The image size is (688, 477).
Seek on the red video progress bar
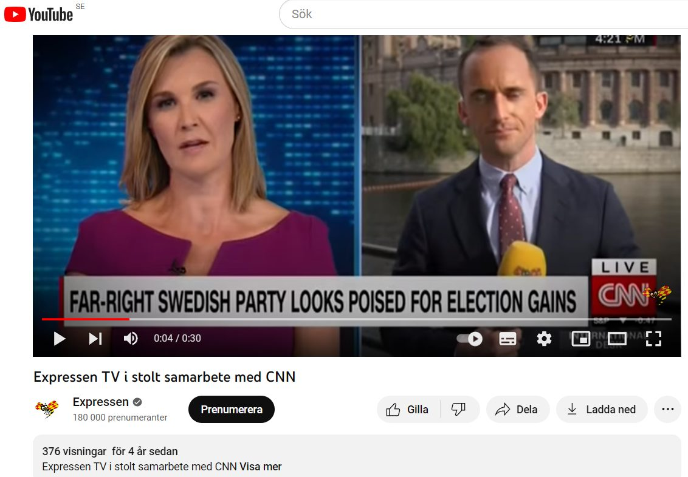click(356, 319)
